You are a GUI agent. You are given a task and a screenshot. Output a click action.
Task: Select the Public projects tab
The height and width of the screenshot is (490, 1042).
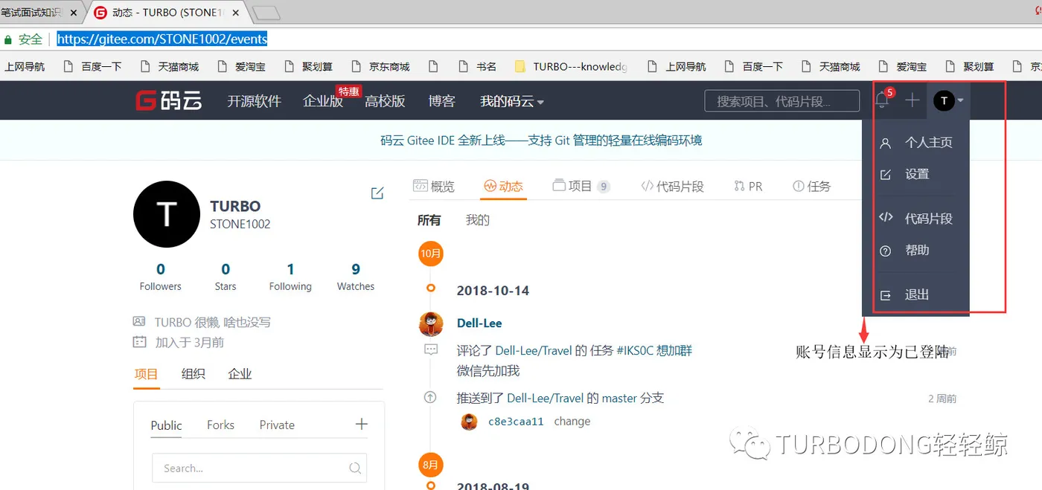166,425
